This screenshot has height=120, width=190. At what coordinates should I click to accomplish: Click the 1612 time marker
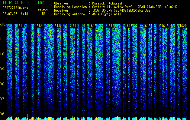(x=39, y=26)
